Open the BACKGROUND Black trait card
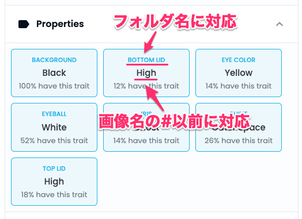302x219 pixels. pyautogui.click(x=54, y=73)
